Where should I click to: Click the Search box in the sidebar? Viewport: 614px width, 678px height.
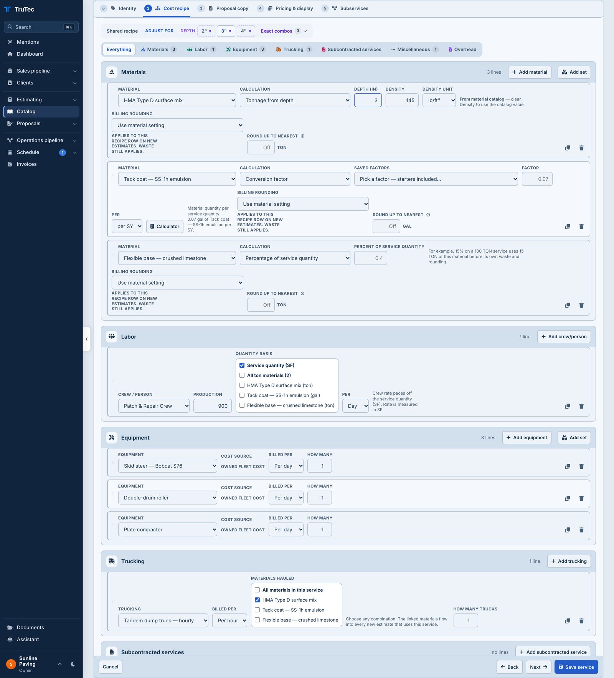point(41,27)
